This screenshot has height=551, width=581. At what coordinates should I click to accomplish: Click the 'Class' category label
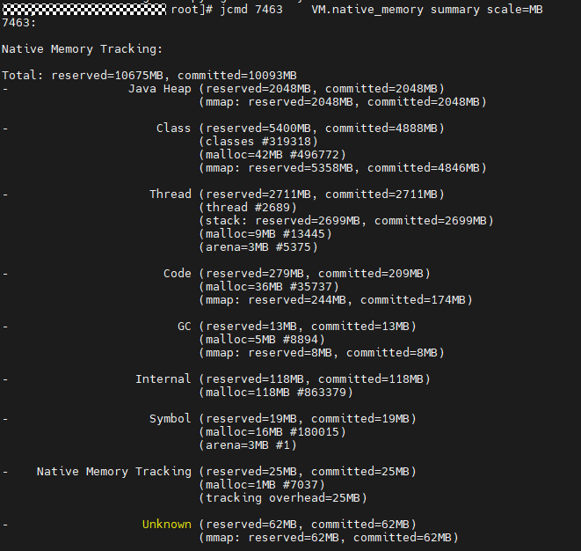point(174,128)
